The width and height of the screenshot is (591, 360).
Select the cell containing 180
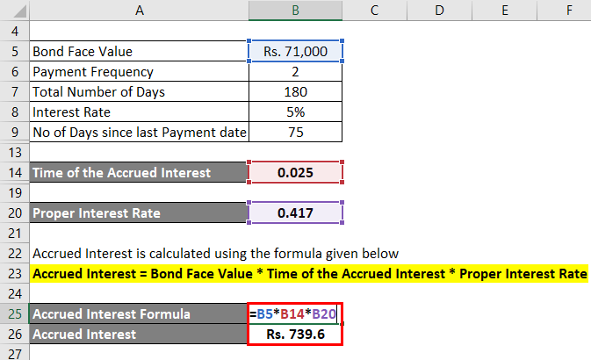click(295, 91)
